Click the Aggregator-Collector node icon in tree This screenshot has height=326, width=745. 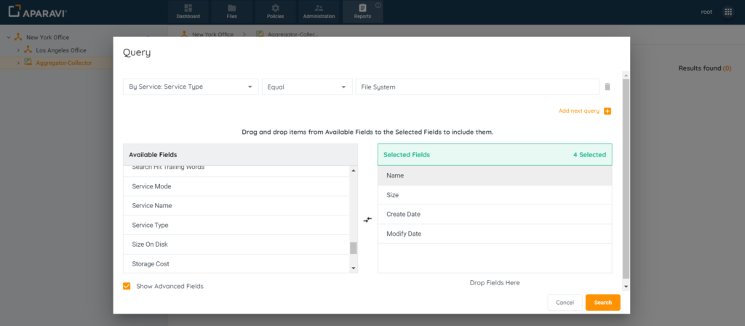coord(28,63)
